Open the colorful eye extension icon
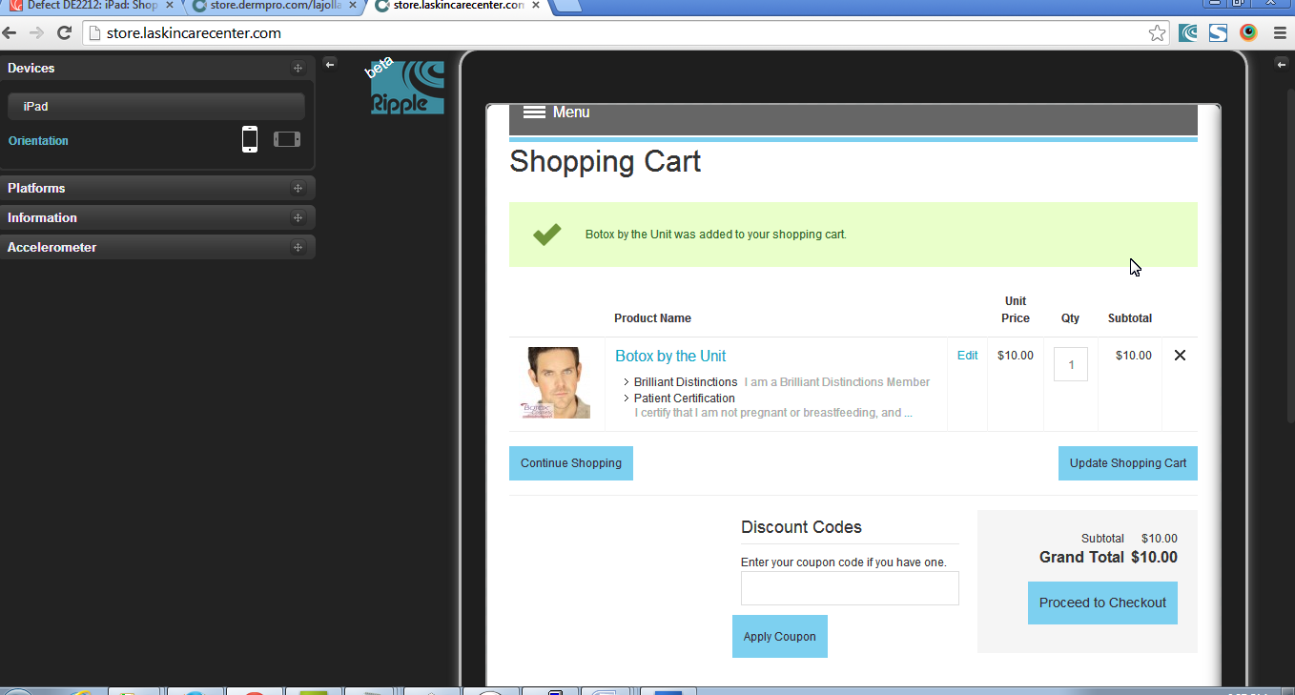Viewport: 1295px width, 695px height. tap(1248, 33)
